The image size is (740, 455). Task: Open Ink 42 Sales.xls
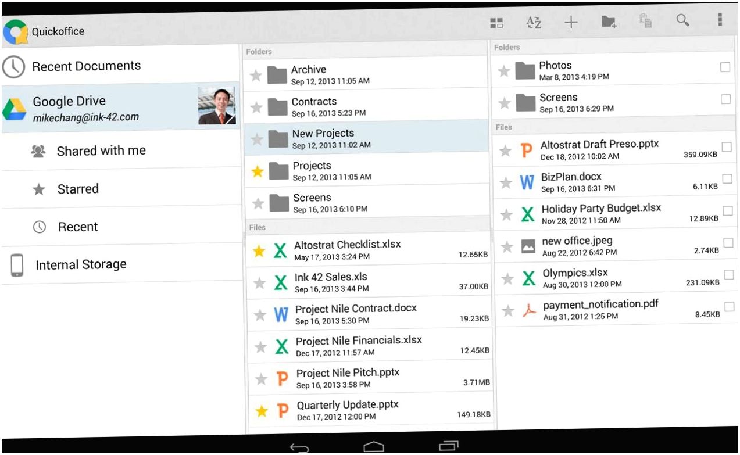pyautogui.click(x=370, y=282)
